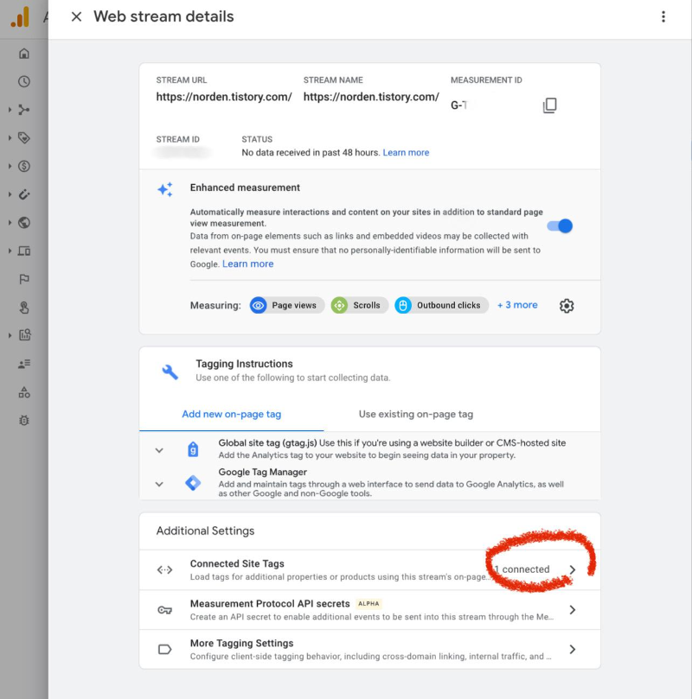692x699 pixels.
Task: Open Monetization dollar icon in sidebar
Action: click(24, 166)
